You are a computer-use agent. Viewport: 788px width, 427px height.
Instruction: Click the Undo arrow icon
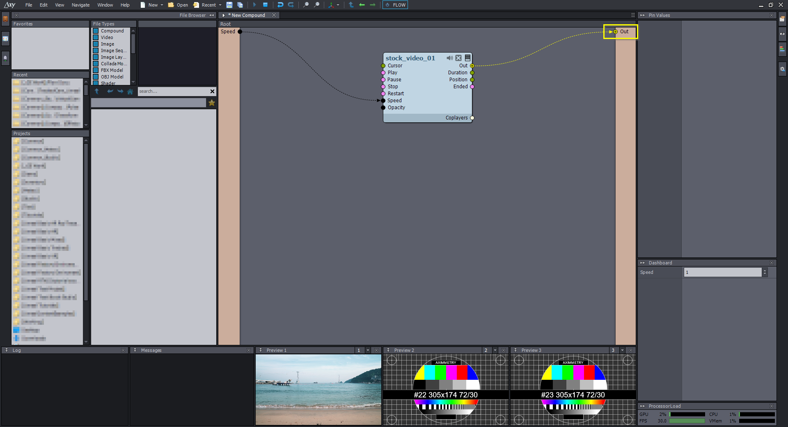280,5
